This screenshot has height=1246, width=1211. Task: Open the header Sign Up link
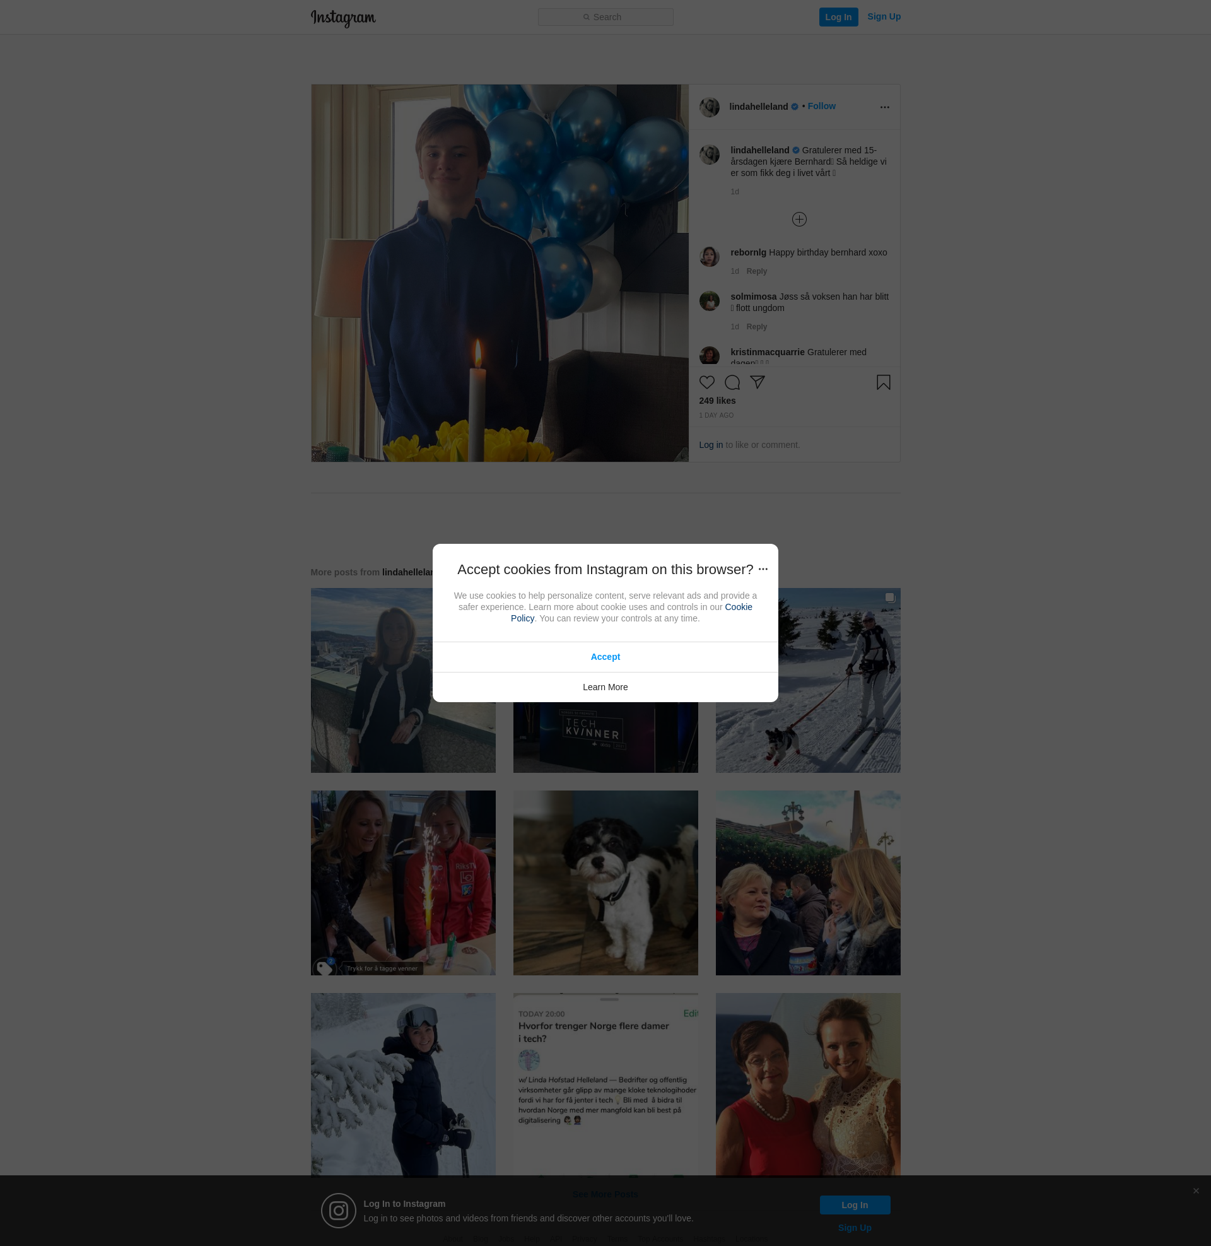[x=884, y=16]
